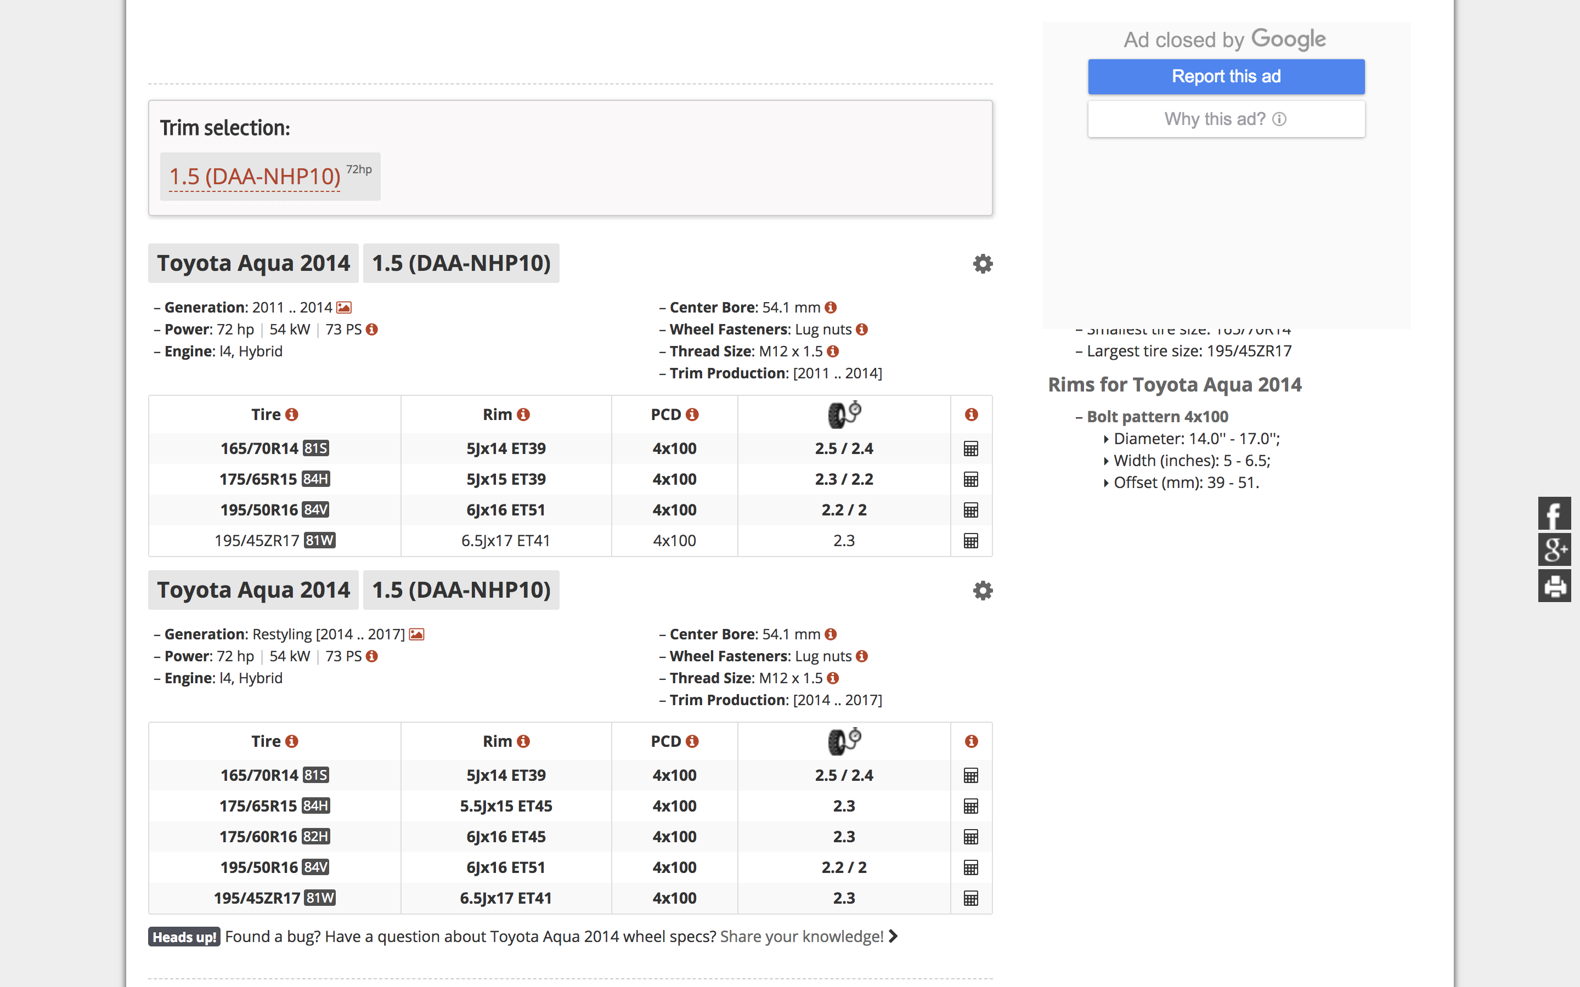Click Heads up! badge

pos(185,938)
